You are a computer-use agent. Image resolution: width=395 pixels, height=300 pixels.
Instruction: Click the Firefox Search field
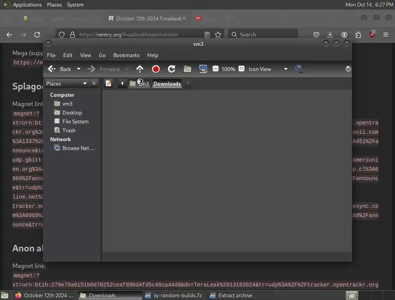pos(263,35)
